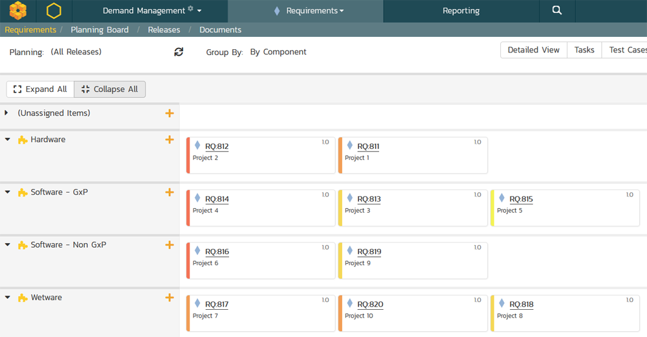Toggle Test Cases display on cards

pyautogui.click(x=626, y=50)
